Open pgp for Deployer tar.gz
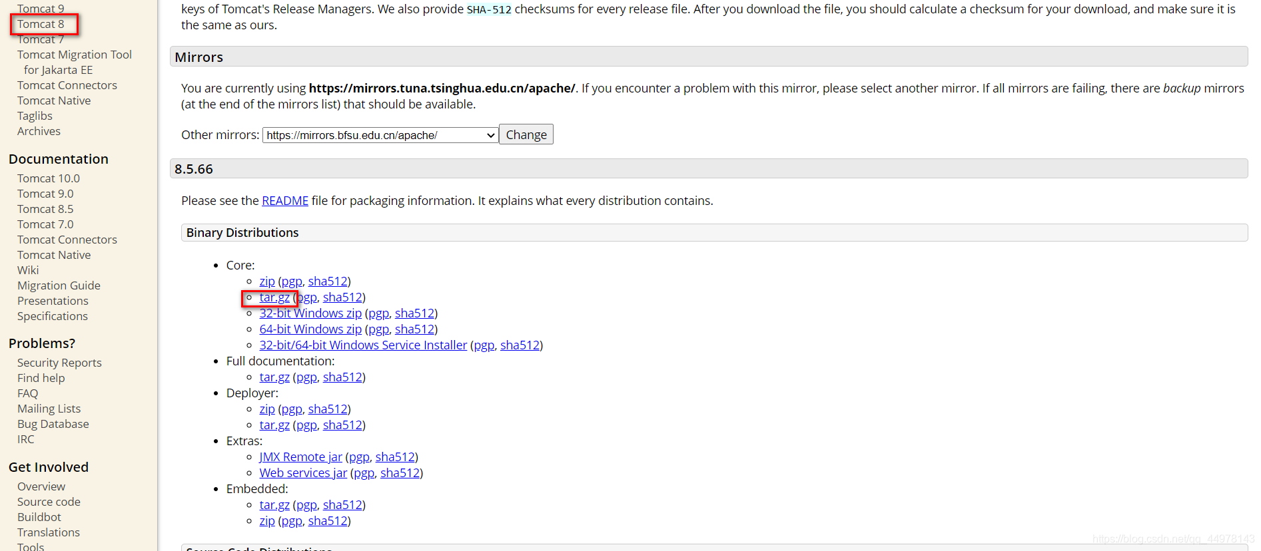This screenshot has width=1261, height=551. coord(307,425)
